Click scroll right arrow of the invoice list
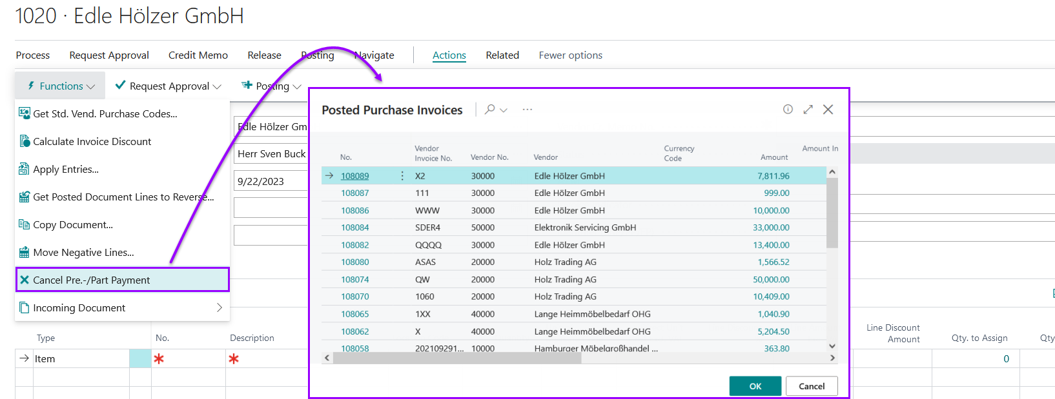The width and height of the screenshot is (1055, 399). click(x=832, y=358)
